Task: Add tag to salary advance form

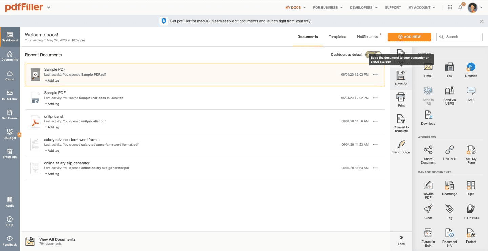Action: tap(52, 151)
